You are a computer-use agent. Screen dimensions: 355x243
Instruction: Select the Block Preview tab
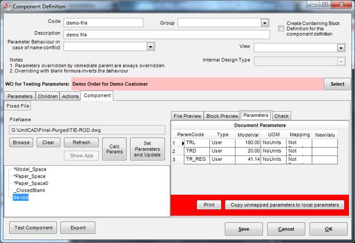pos(222,116)
